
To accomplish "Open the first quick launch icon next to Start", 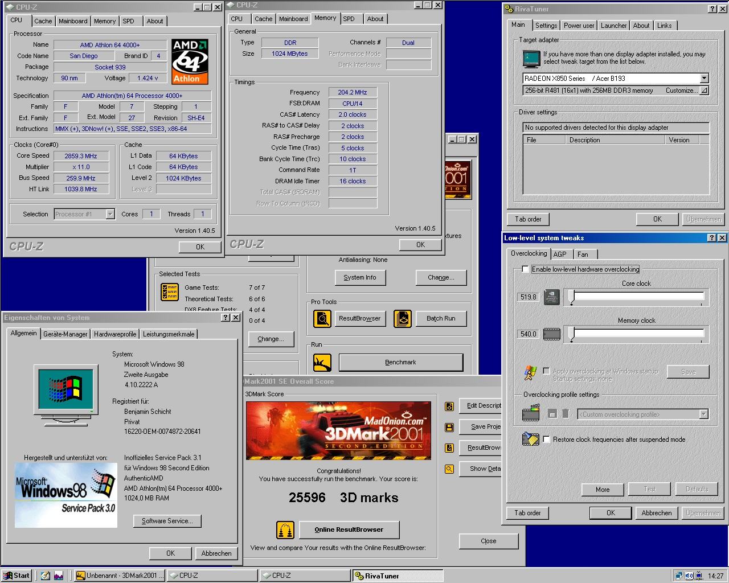I will (45, 576).
